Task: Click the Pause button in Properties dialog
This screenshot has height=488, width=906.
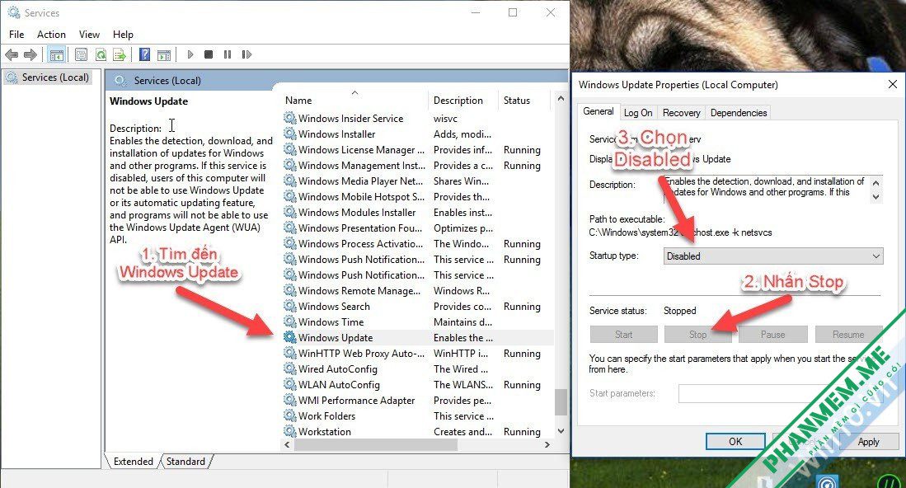Action: 772,335
